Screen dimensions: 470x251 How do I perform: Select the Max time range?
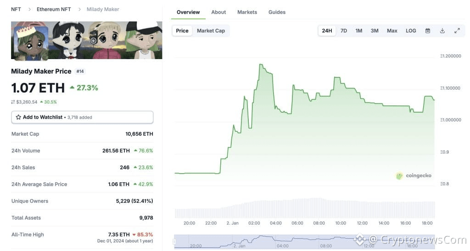(392, 31)
